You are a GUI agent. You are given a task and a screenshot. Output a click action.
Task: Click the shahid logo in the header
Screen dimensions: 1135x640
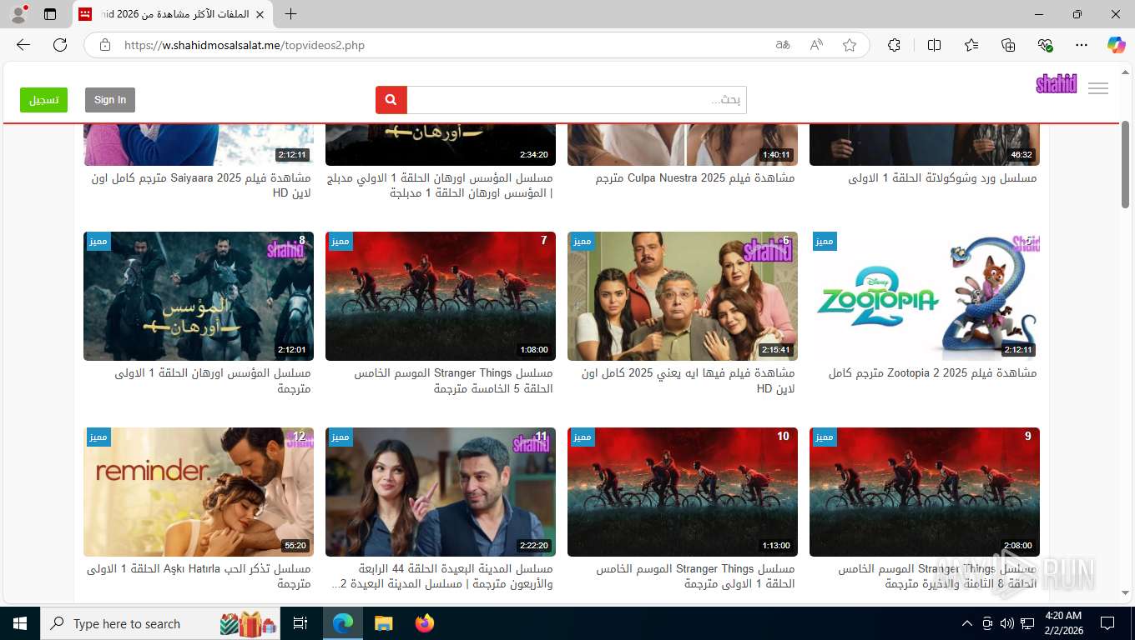1056,83
